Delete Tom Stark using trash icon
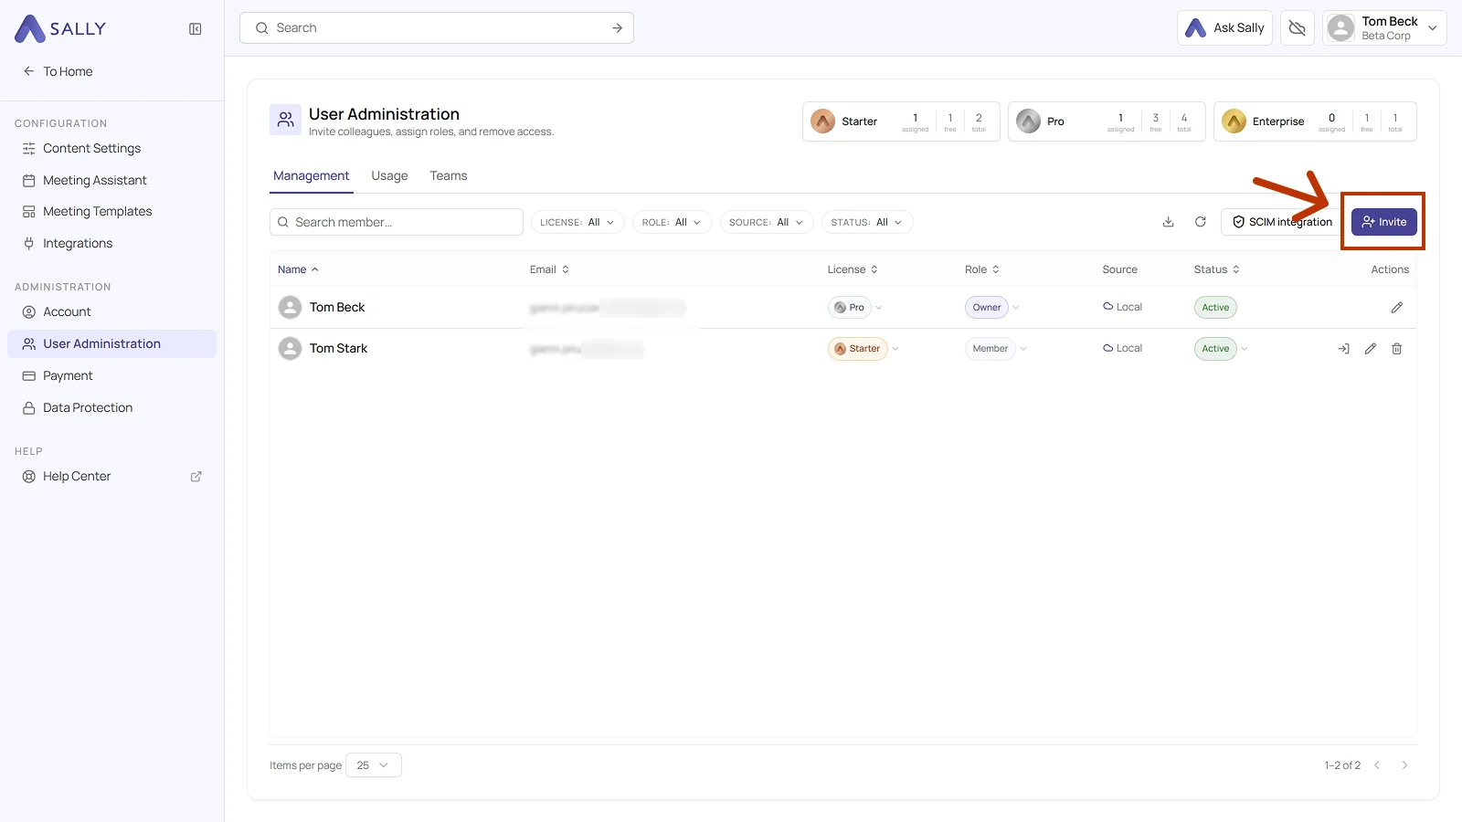Screen dimensions: 1462x822 click(1396, 349)
